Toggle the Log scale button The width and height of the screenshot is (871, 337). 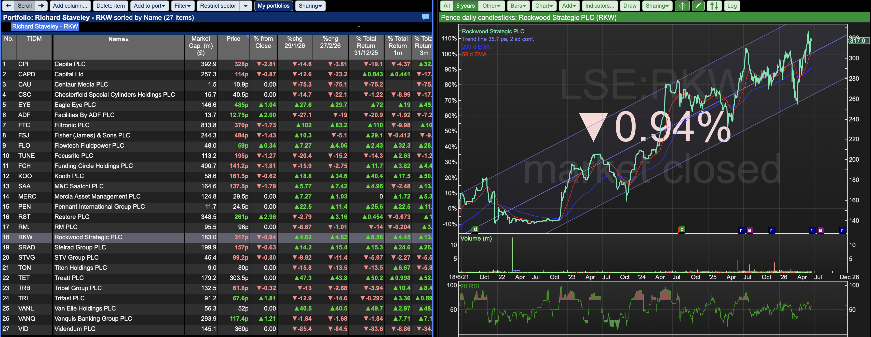pos(732,6)
